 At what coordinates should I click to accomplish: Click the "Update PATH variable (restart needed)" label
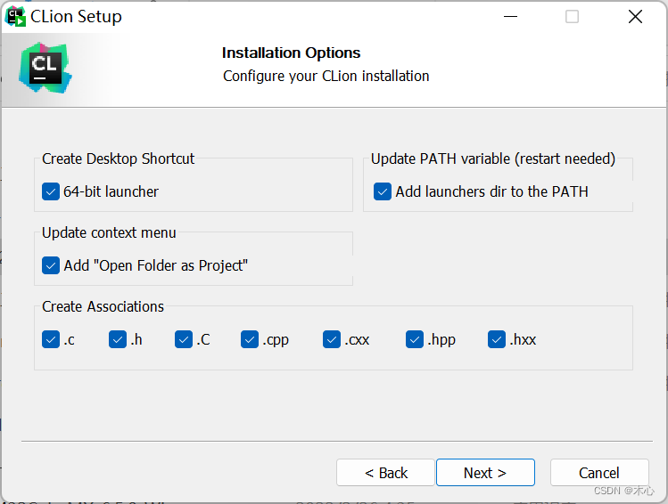click(493, 159)
